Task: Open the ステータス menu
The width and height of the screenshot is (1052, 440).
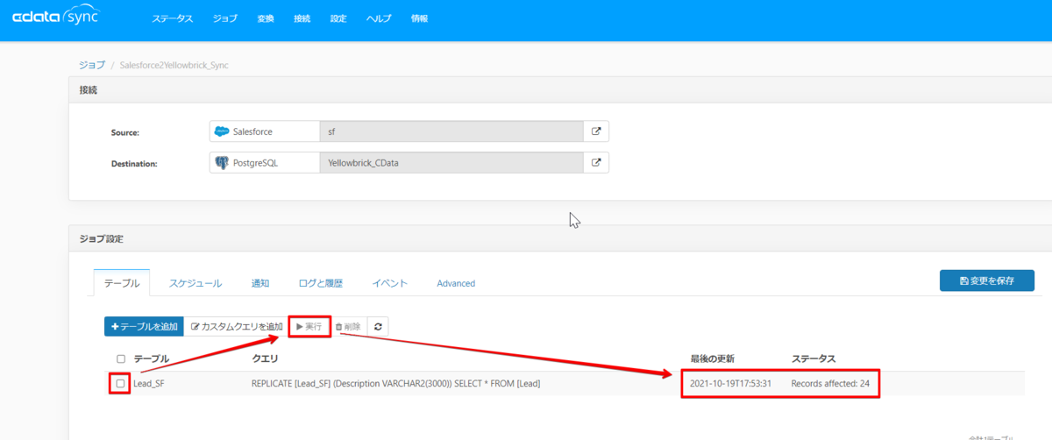Action: click(x=172, y=18)
